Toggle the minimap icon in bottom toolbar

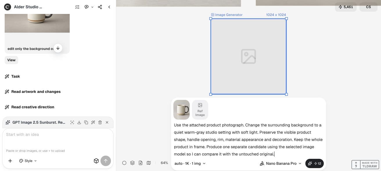click(149, 163)
